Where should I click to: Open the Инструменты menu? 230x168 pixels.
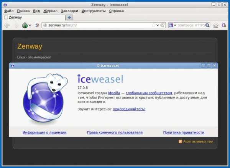click(93, 11)
